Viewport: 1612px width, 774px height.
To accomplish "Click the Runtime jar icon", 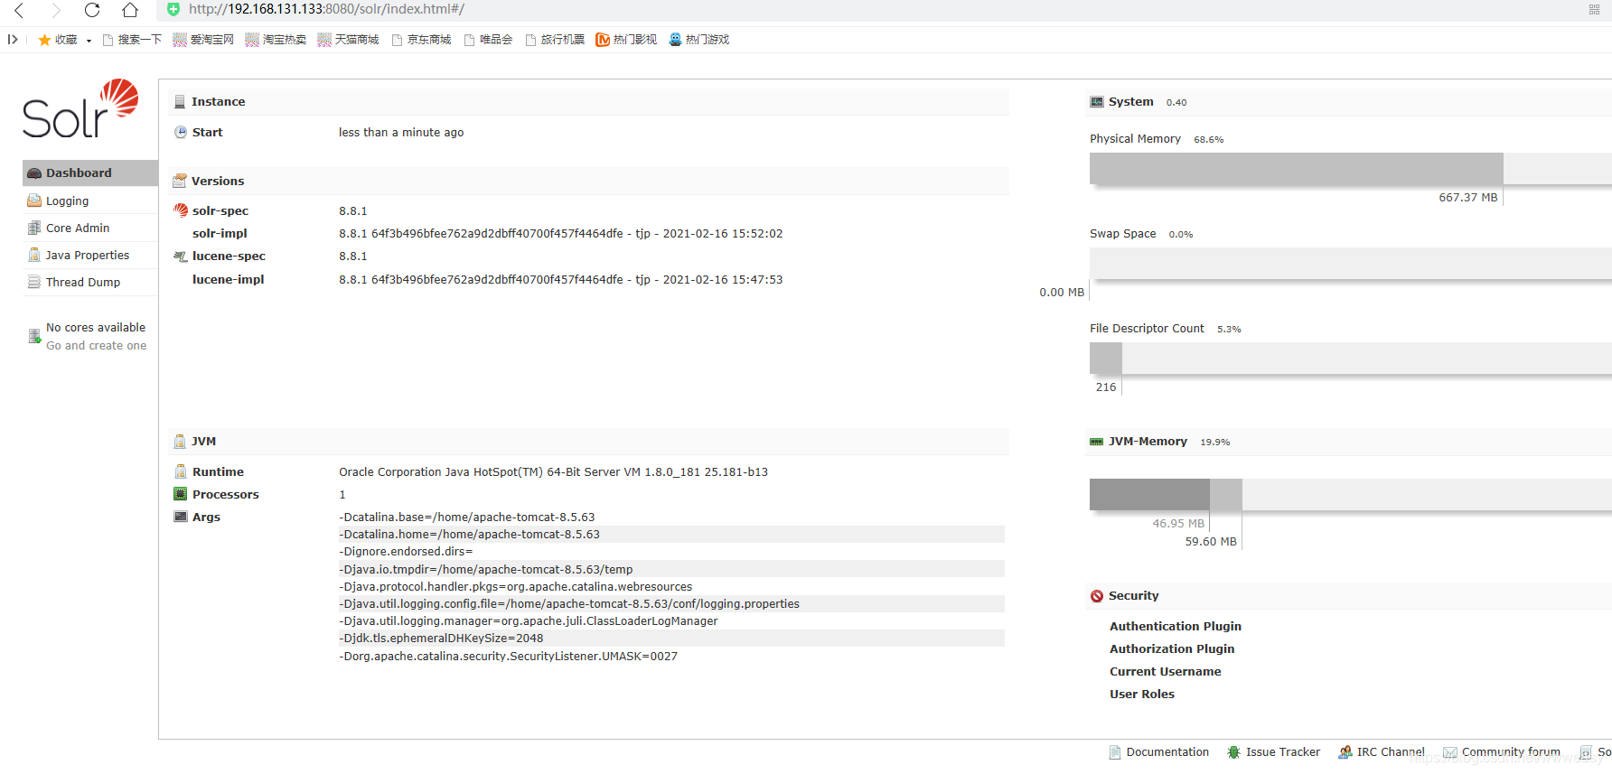I will point(181,471).
